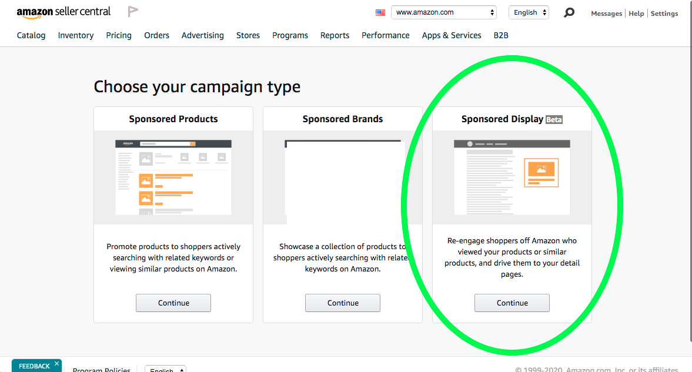692x372 pixels.
Task: Open the Advertising menu
Action: pos(202,35)
